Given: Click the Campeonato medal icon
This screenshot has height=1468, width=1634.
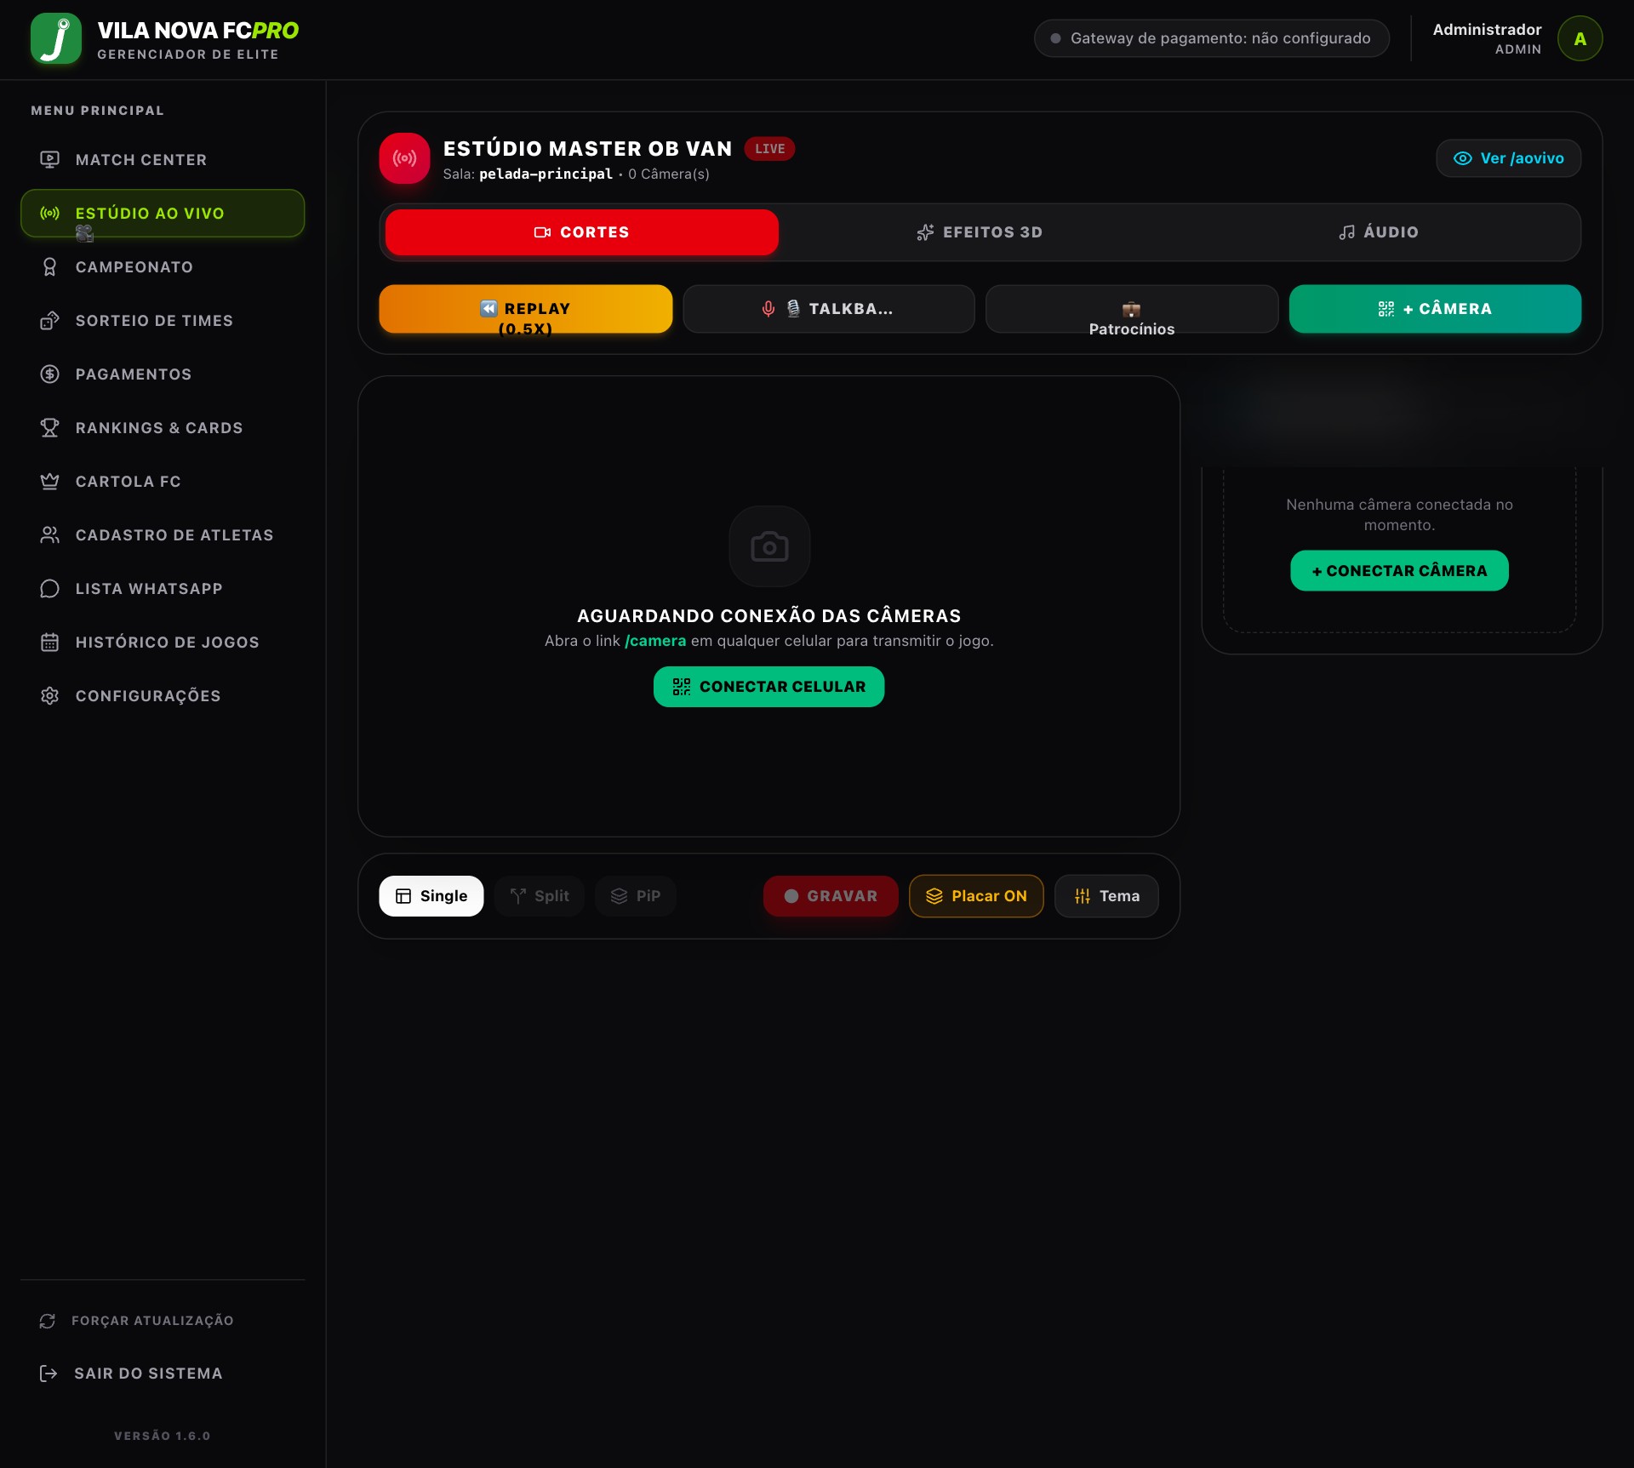Looking at the screenshot, I should point(49,267).
